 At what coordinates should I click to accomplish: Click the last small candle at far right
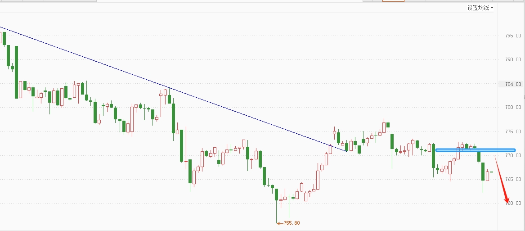492,172
